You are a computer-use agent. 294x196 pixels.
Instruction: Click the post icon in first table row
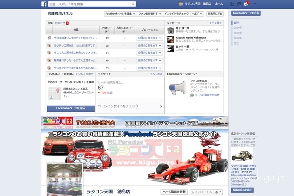(49, 38)
